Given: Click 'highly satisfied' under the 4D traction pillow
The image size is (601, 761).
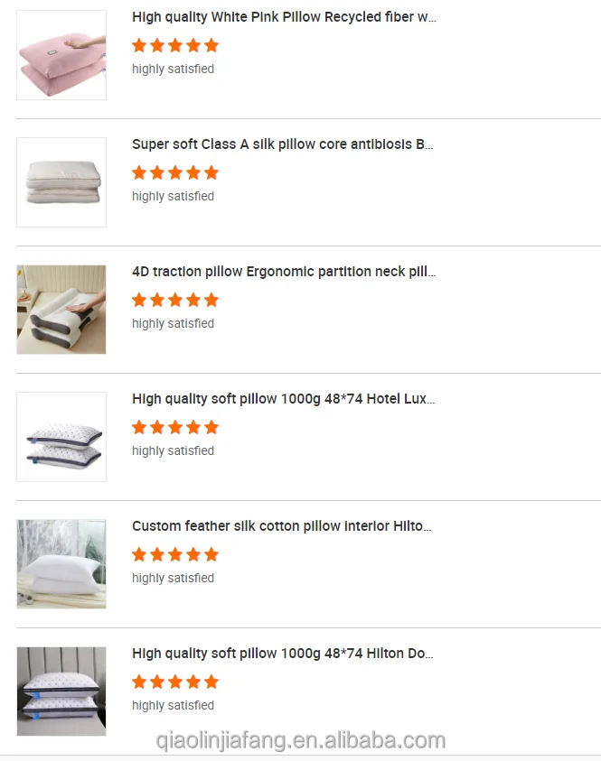Looking at the screenshot, I should 173,323.
